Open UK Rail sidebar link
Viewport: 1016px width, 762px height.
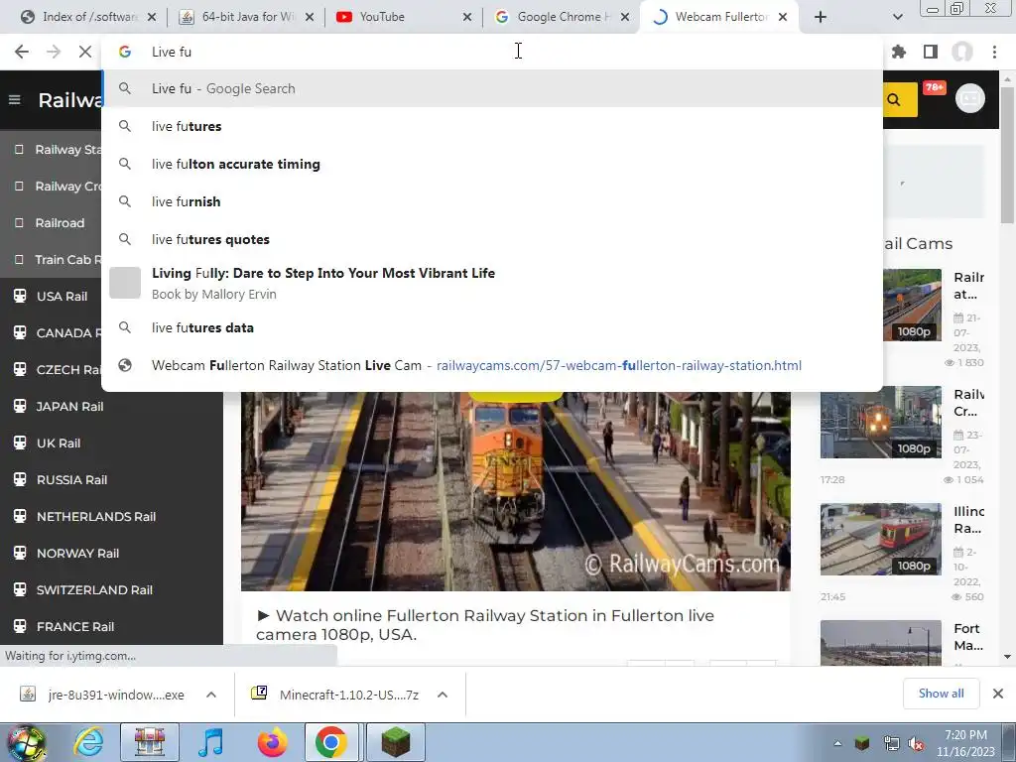(59, 444)
